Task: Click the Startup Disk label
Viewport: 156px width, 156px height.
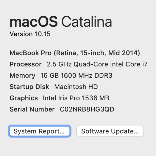Action: [29, 87]
